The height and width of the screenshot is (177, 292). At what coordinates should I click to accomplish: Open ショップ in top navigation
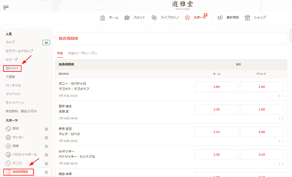[x=260, y=17]
